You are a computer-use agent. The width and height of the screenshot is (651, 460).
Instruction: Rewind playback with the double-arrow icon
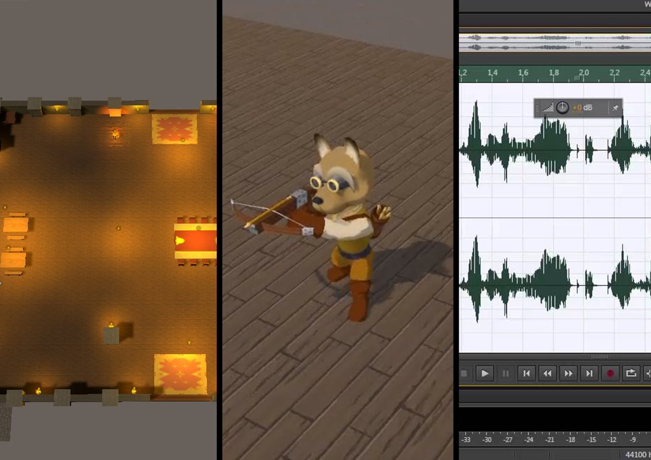pos(547,373)
